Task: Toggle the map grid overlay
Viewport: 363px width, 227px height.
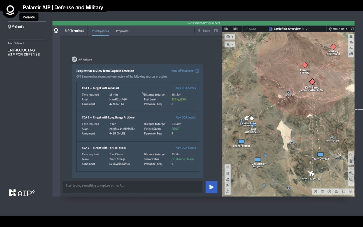Action: coord(228,173)
